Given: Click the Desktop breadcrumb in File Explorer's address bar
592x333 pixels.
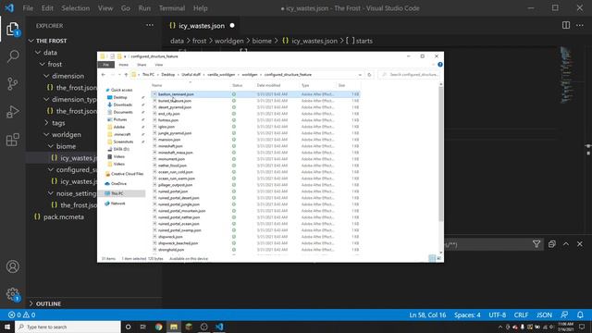Looking at the screenshot, I should pos(168,75).
